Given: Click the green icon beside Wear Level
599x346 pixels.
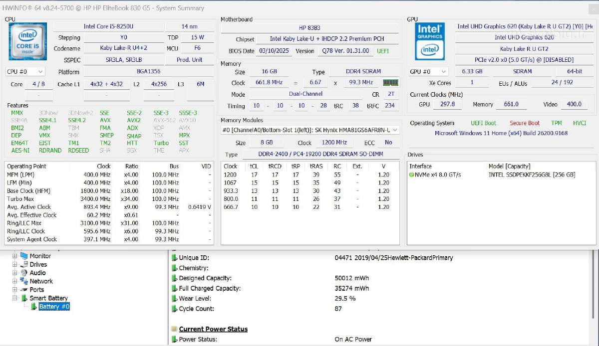Looking at the screenshot, I should [x=174, y=298].
